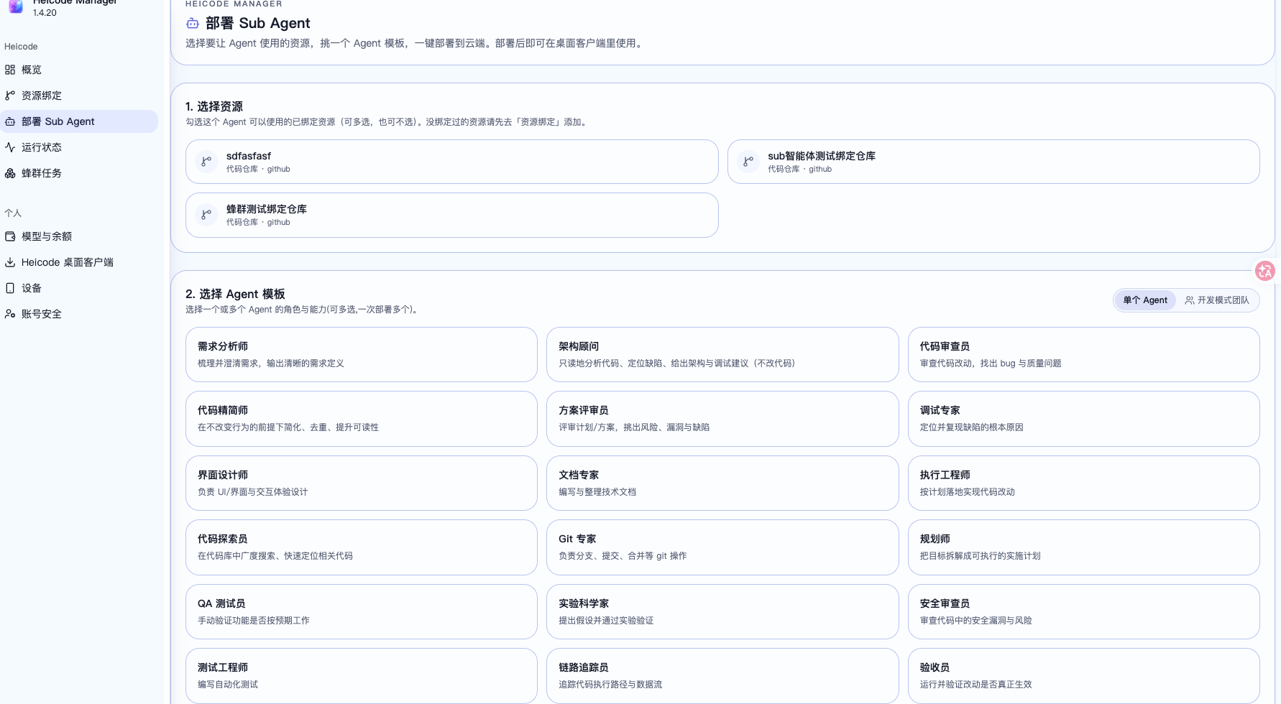Click the 运行状态 activity icon in sidebar
Image resolution: width=1281 pixels, height=704 pixels.
(10, 147)
